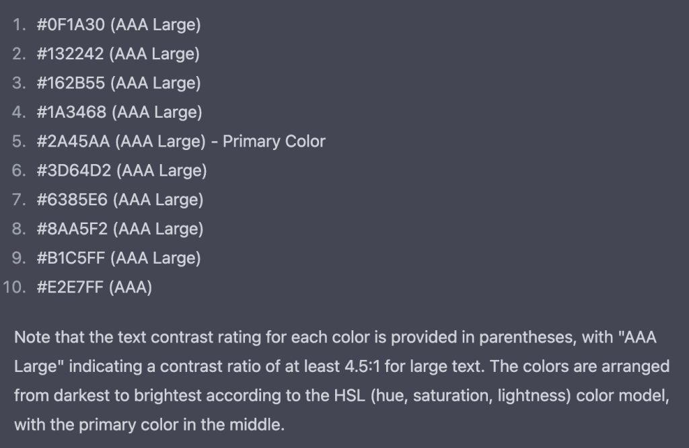The image size is (689, 448).
Task: Select the #162B55 list item
Action: (70, 83)
